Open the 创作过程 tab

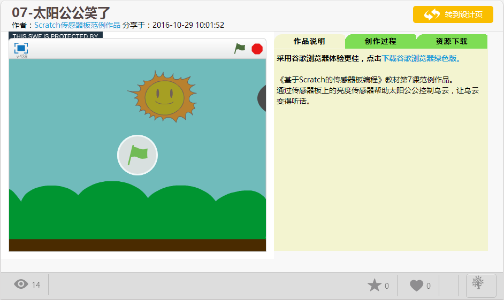click(380, 42)
